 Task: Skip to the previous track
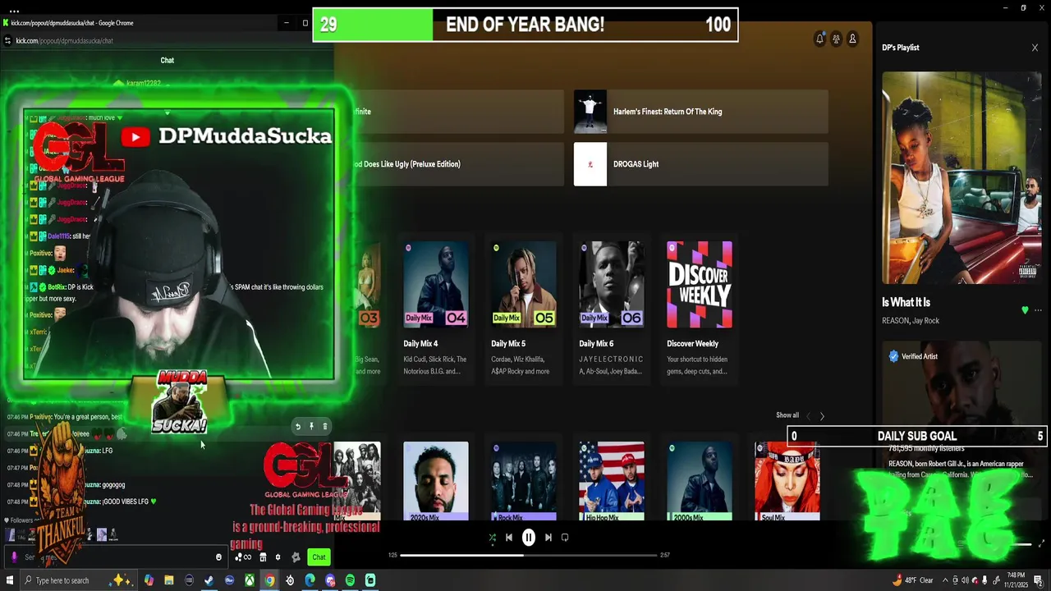tap(509, 538)
